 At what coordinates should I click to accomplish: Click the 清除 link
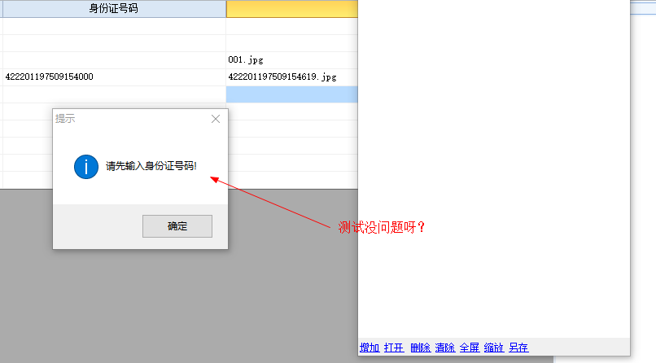coord(445,348)
